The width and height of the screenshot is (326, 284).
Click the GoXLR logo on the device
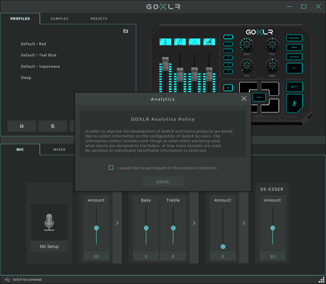[259, 32]
